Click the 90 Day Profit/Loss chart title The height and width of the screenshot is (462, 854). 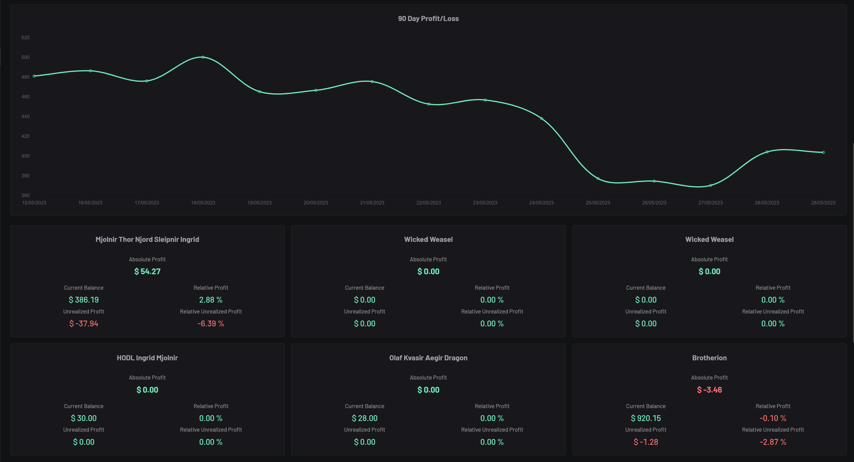pos(428,19)
